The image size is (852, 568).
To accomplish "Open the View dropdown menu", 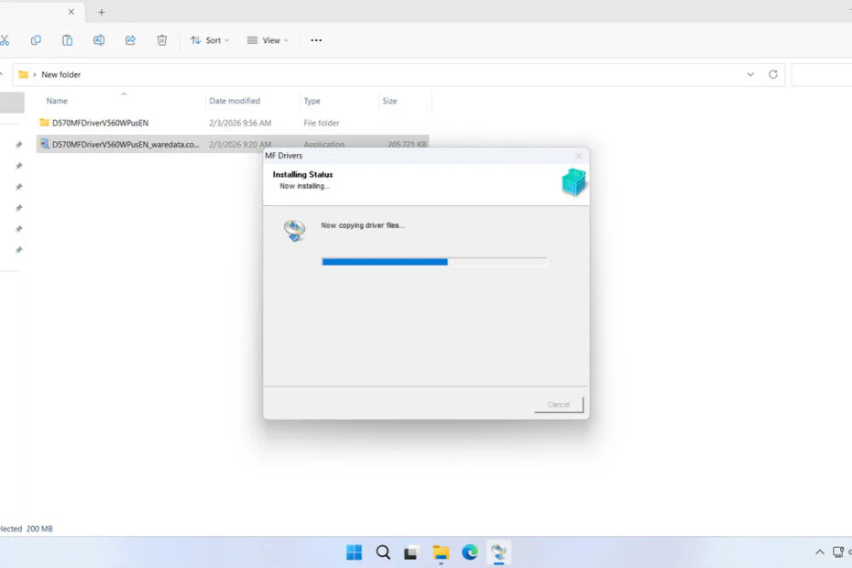I will click(x=268, y=40).
